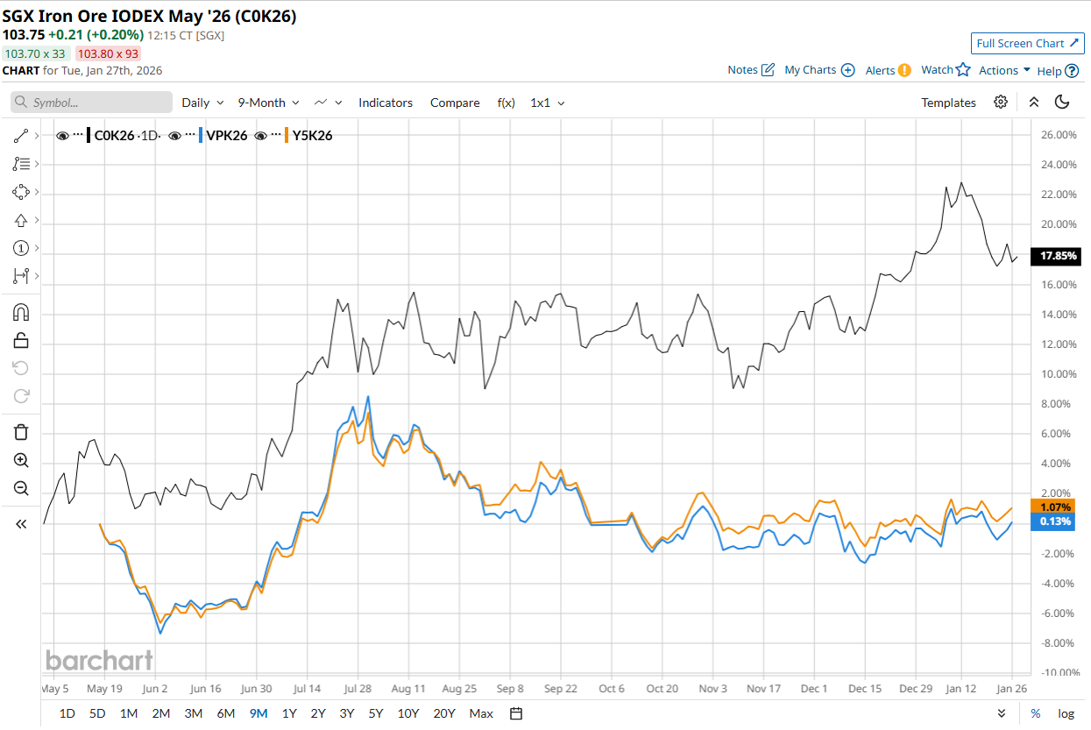The width and height of the screenshot is (1091, 730).
Task: Open the date range calendar icon
Action: (516, 713)
